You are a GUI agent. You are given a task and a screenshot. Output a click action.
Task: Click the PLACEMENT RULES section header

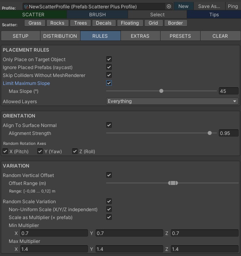(x=26, y=50)
